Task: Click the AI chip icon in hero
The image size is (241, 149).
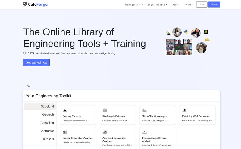Action: coord(206,32)
